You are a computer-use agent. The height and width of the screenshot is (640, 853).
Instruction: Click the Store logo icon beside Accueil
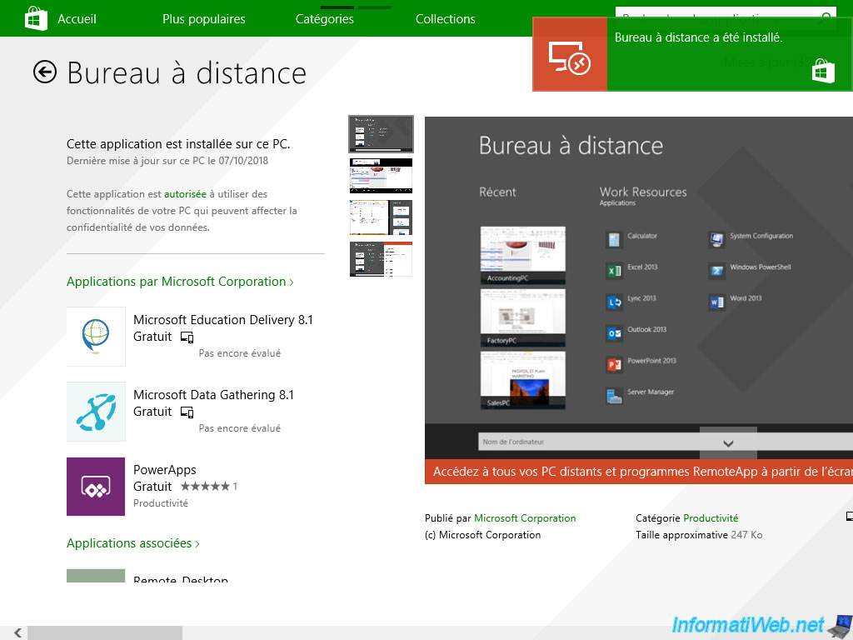36,18
